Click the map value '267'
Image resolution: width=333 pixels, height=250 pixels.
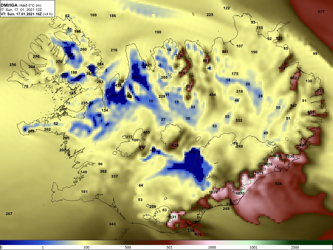click(9, 214)
